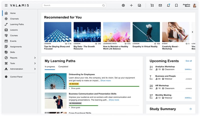Image resolution: width=200 pixels, height=116 pixels.
Task: Open the mail envelope icon
Action: click(x=160, y=5)
